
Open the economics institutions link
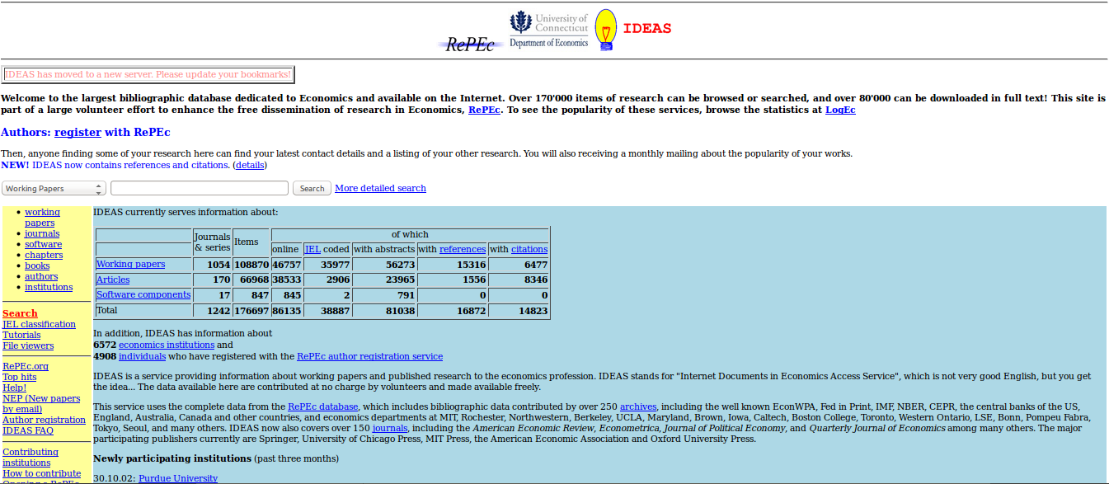tap(167, 345)
